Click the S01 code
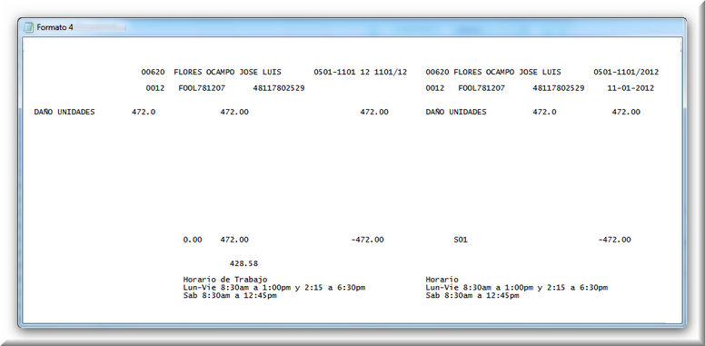The height and width of the screenshot is (346, 705). click(461, 240)
